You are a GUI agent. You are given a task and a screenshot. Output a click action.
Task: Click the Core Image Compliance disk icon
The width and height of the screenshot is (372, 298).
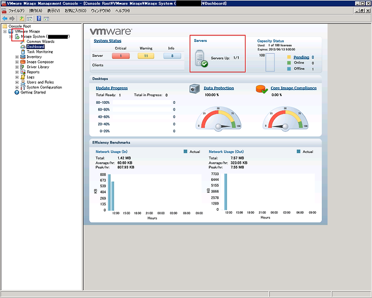[x=261, y=89]
